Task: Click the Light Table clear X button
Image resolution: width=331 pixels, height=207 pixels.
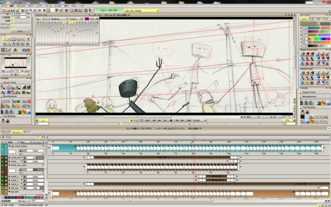Action: click(67, 43)
